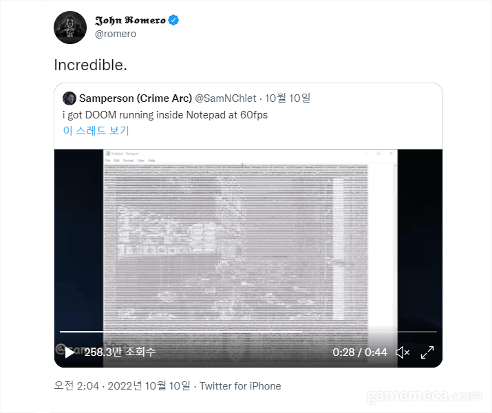Play the embedded DOOM Notepad video
This screenshot has width=492, height=413.
click(69, 352)
